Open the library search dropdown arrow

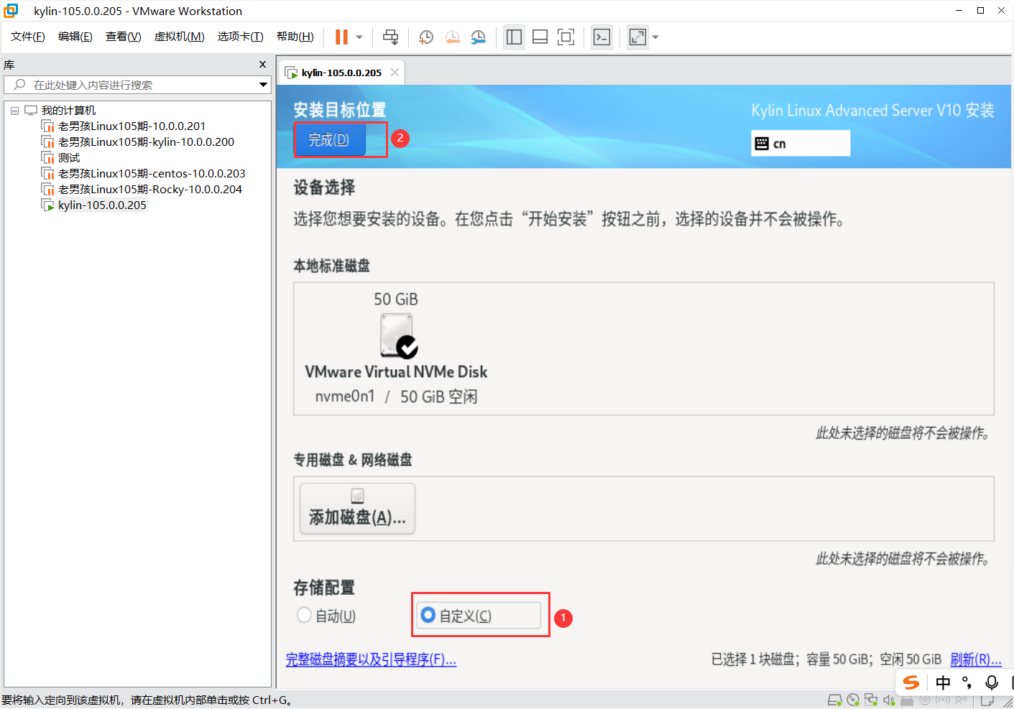click(x=263, y=85)
